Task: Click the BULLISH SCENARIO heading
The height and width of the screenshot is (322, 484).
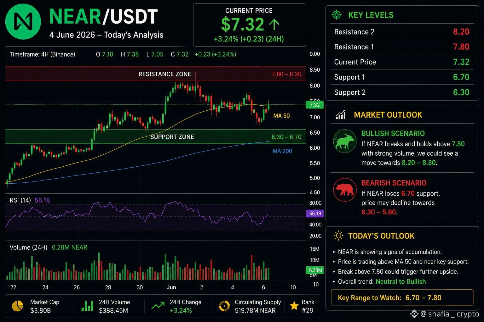Action: 393,134
